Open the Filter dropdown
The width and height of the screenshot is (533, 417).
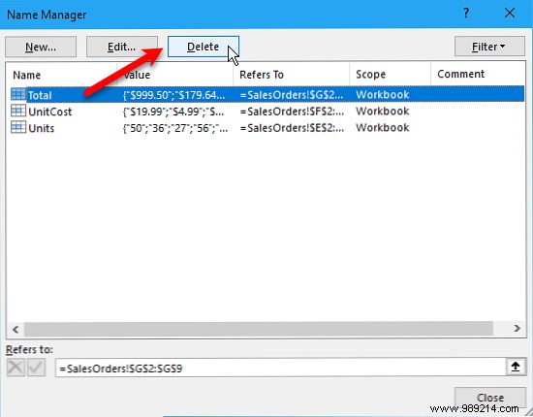point(489,47)
